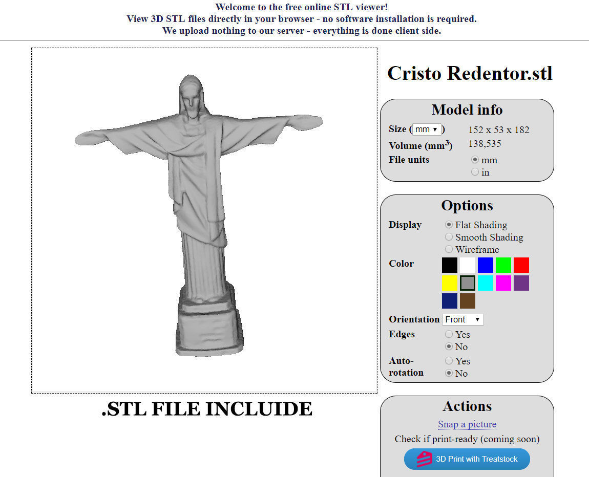Screen dimensions: 589x477
Task: Click the size value 152 x 53 x 182
Action: [x=499, y=130]
